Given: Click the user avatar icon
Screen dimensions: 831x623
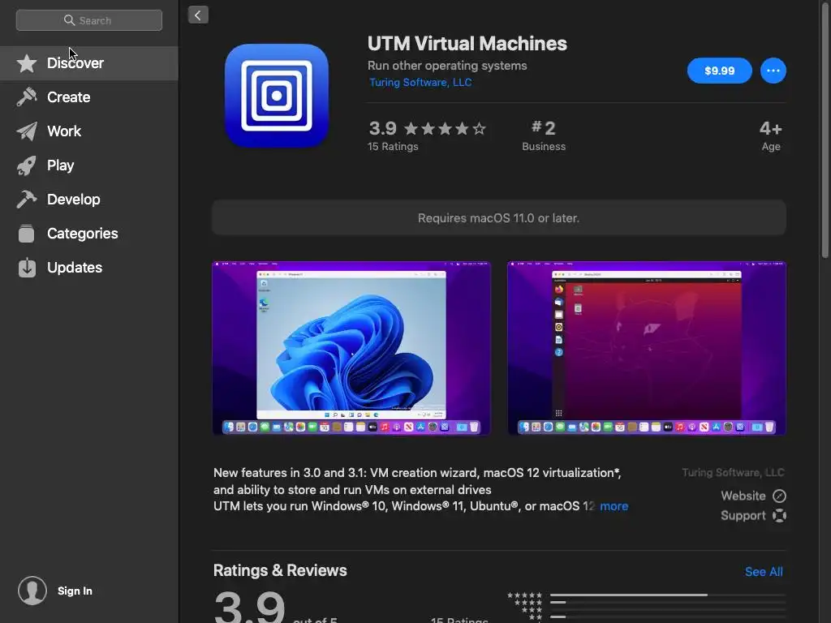Looking at the screenshot, I should [x=32, y=591].
